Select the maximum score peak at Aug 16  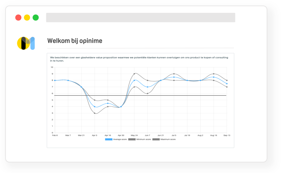tap(214, 74)
